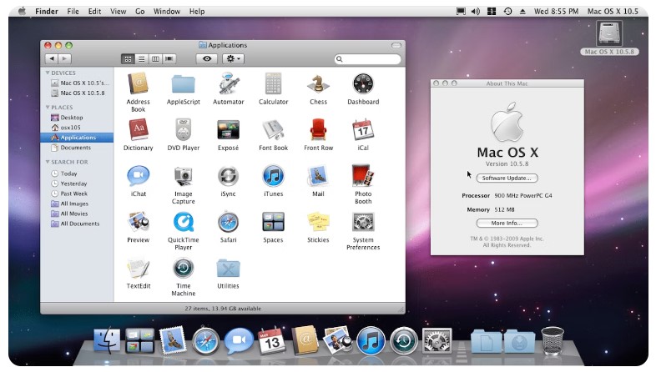Viewport: 656px width, 372px height.
Task: Go back in Finder window
Action: (52, 59)
